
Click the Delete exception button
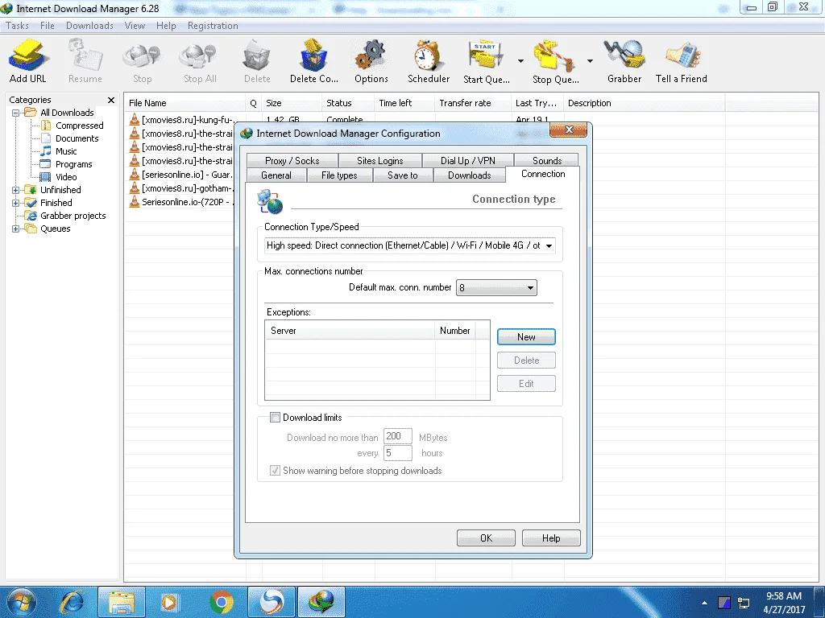[526, 360]
